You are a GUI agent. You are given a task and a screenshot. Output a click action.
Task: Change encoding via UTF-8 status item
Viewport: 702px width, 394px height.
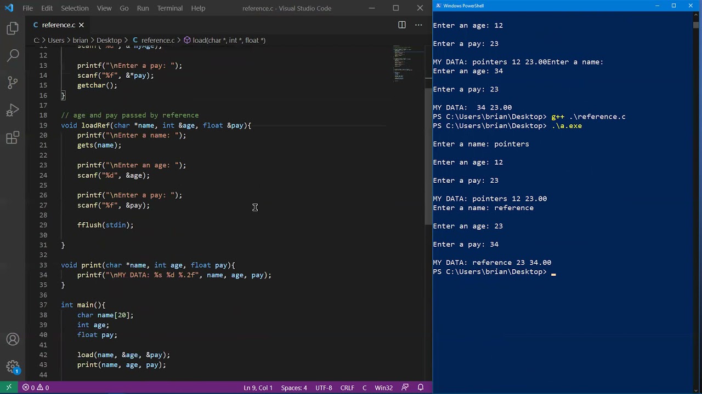tap(324, 387)
